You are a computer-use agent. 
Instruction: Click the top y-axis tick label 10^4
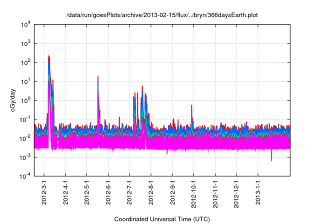click(x=24, y=24)
